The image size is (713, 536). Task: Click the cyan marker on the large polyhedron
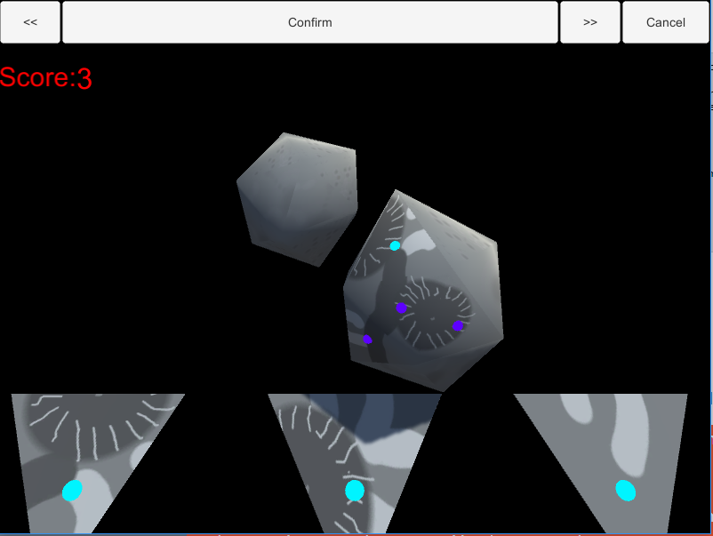pyautogui.click(x=395, y=246)
